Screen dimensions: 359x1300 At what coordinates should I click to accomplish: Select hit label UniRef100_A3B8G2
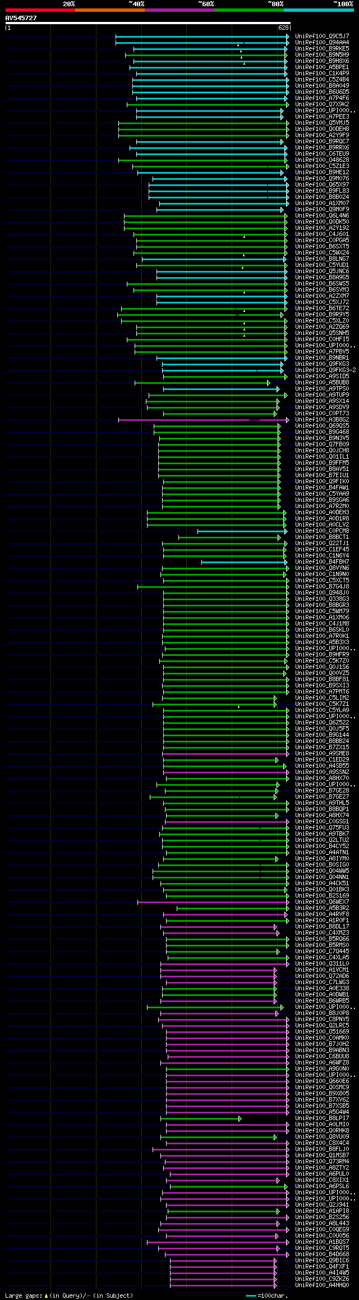click(x=322, y=419)
